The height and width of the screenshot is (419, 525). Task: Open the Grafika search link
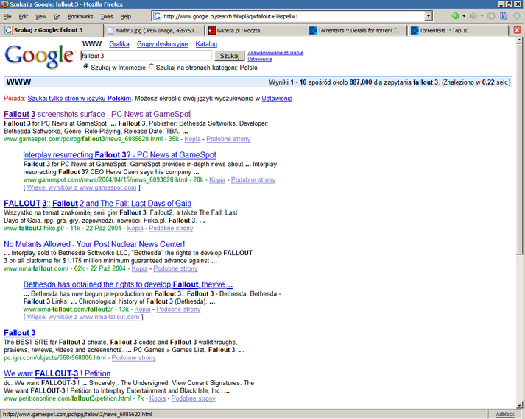click(119, 44)
